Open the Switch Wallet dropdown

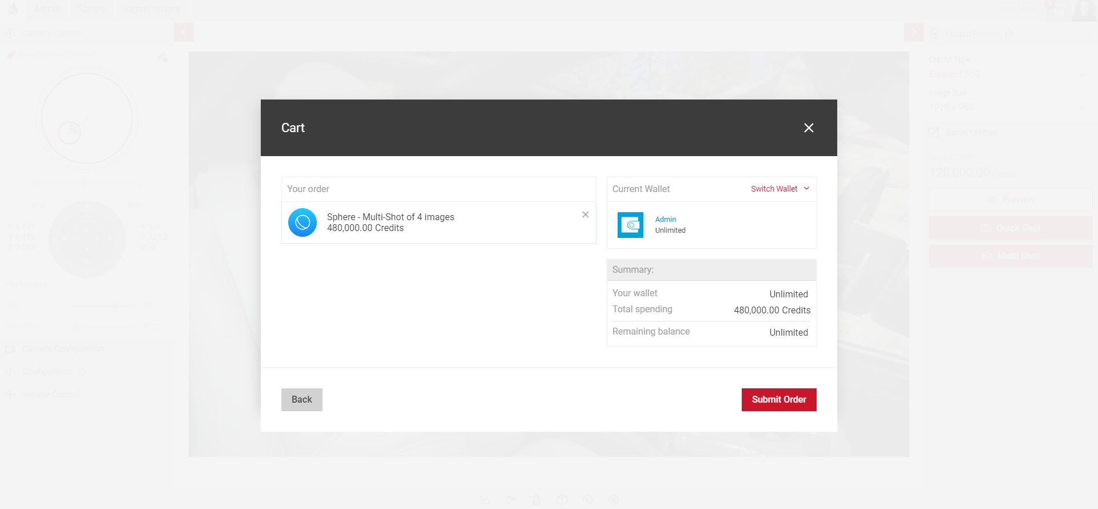(780, 189)
